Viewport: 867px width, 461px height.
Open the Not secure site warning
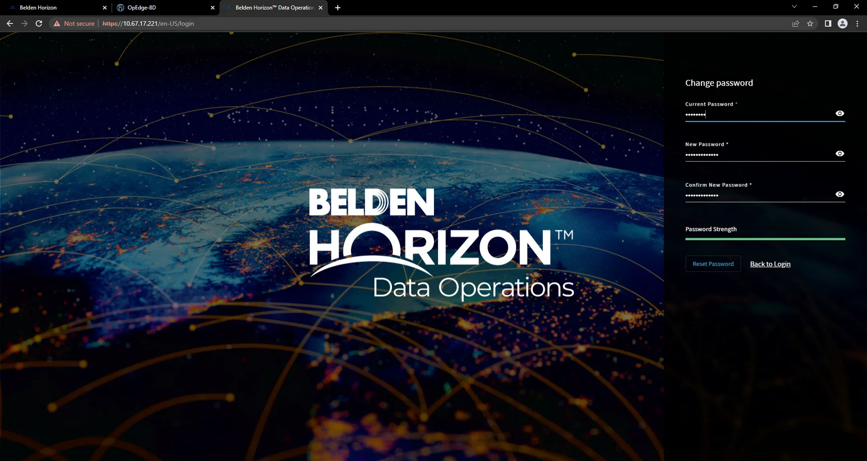pyautogui.click(x=74, y=24)
